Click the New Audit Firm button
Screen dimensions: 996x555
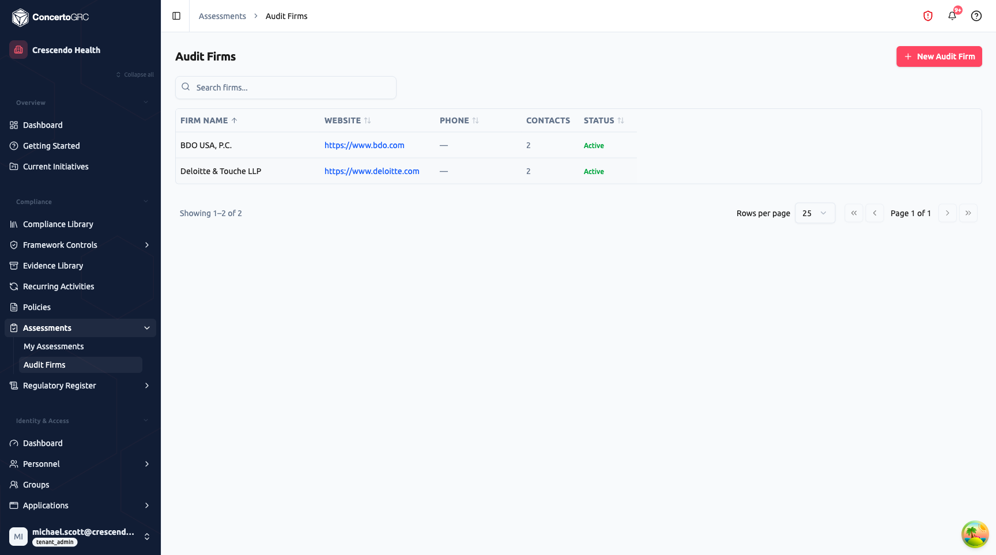pos(939,56)
